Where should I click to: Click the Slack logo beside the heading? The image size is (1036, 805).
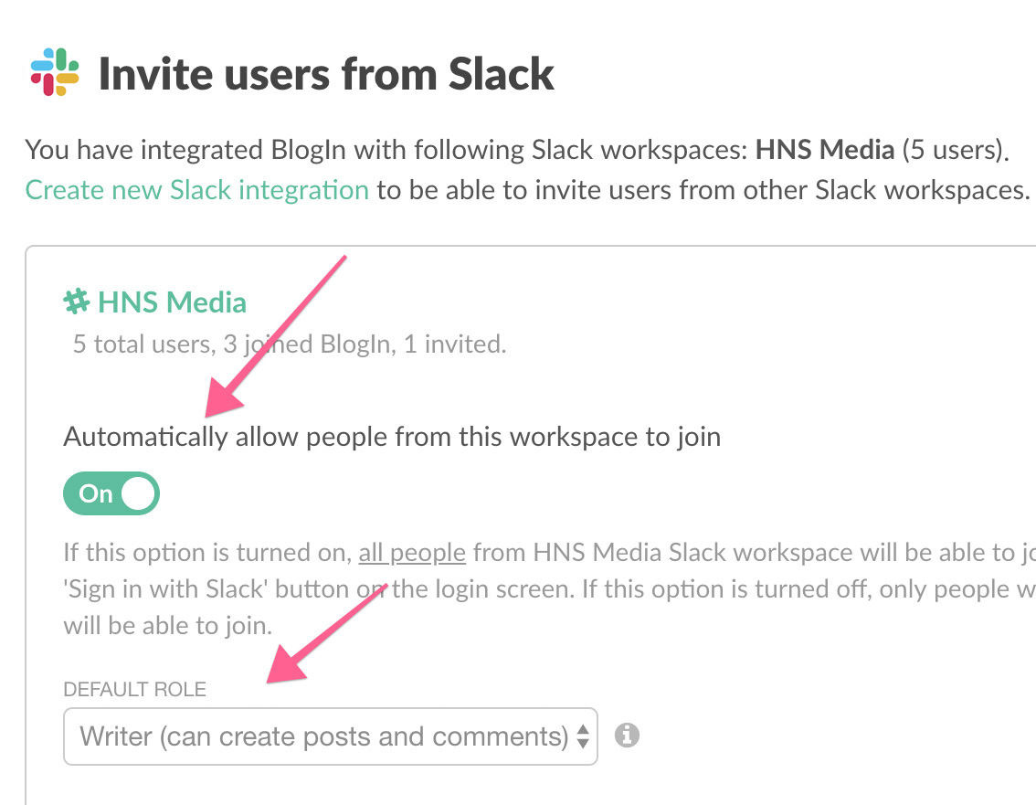pos(55,73)
